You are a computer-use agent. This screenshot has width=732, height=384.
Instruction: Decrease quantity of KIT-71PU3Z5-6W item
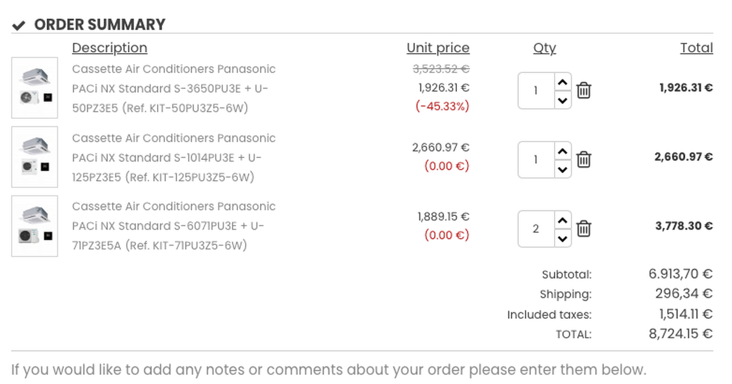(x=563, y=239)
